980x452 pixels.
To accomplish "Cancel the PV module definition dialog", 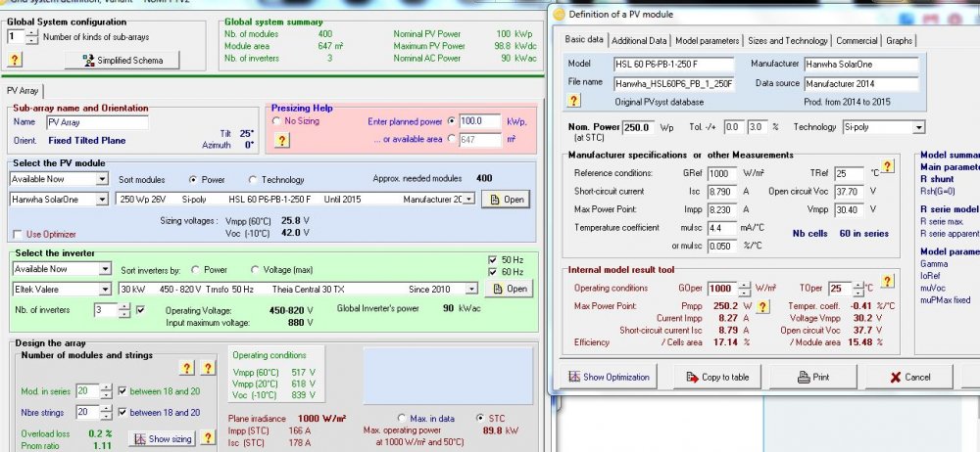I will [909, 377].
